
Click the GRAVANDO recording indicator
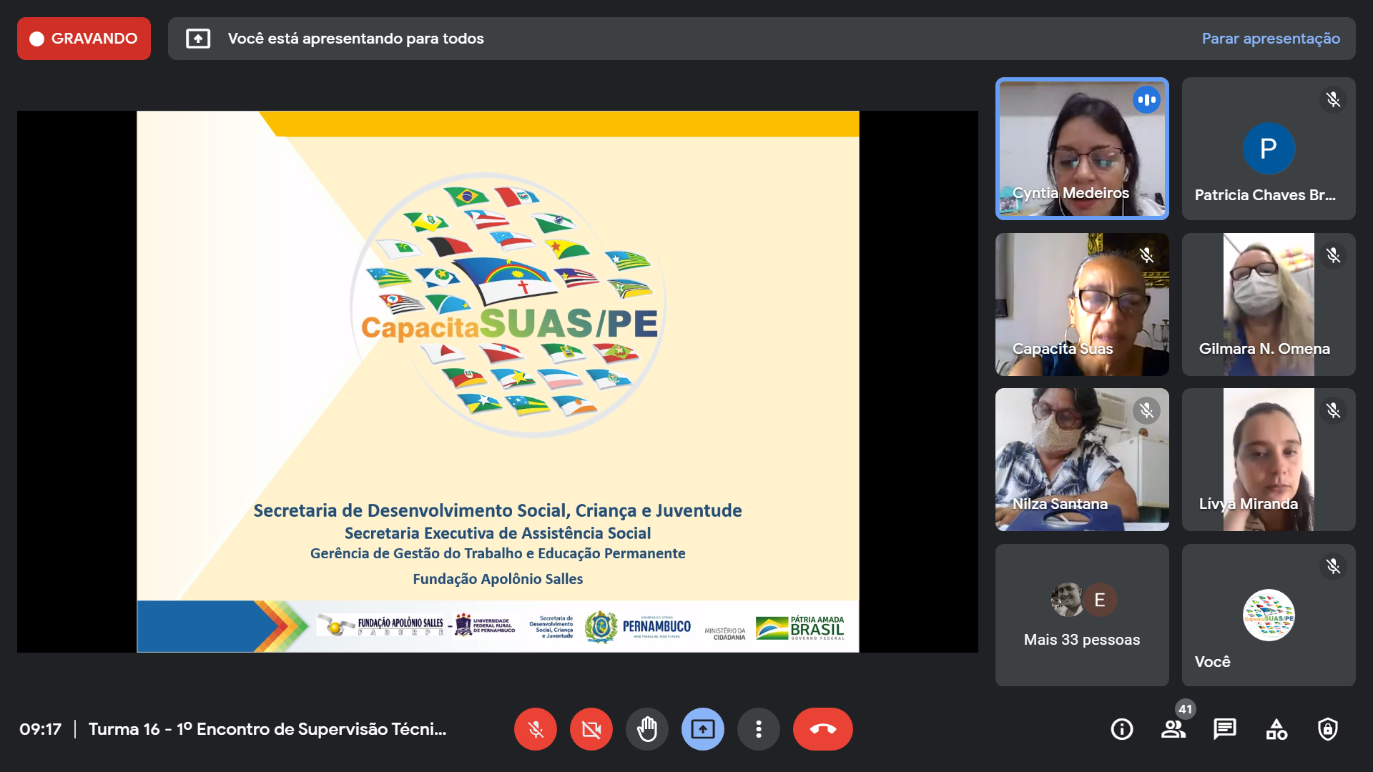(x=84, y=39)
